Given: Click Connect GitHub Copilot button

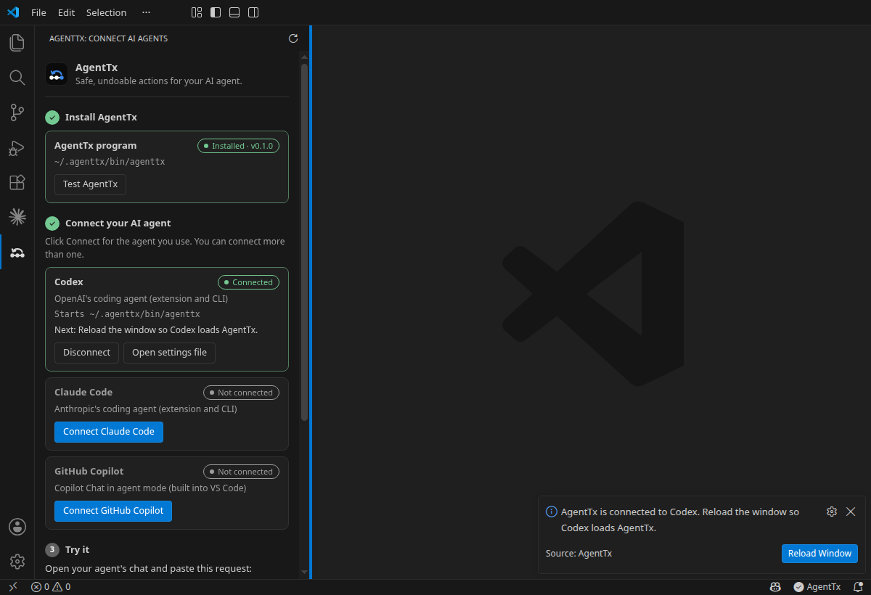Looking at the screenshot, I should tap(113, 511).
